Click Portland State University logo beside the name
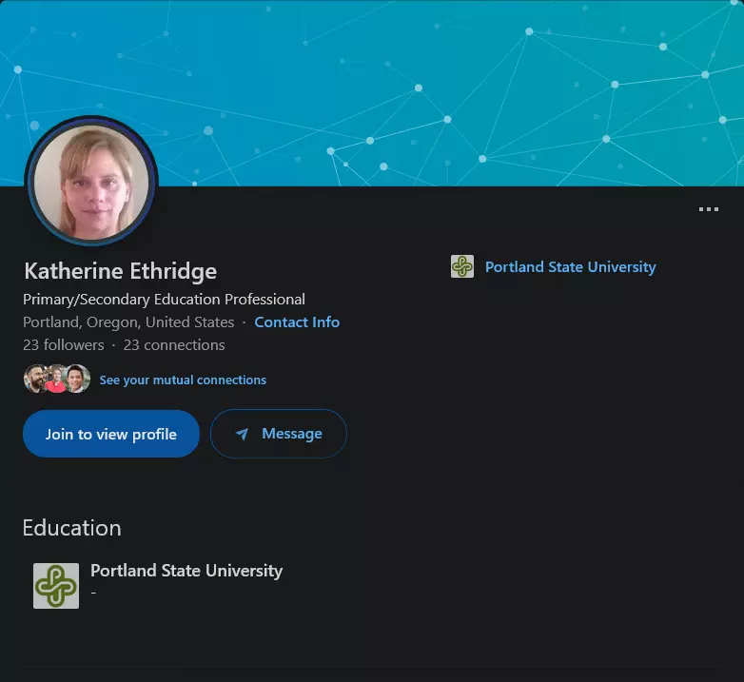This screenshot has width=744, height=682. coord(462,267)
